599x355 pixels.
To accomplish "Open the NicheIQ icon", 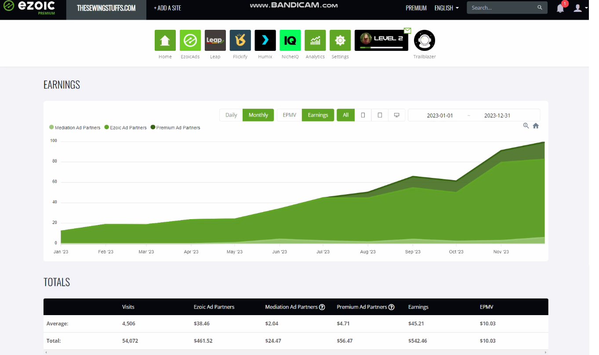I will (x=290, y=40).
